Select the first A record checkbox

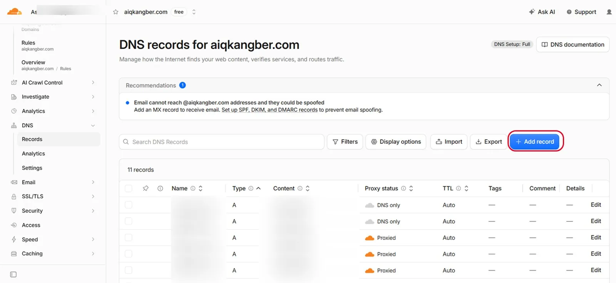pos(129,205)
